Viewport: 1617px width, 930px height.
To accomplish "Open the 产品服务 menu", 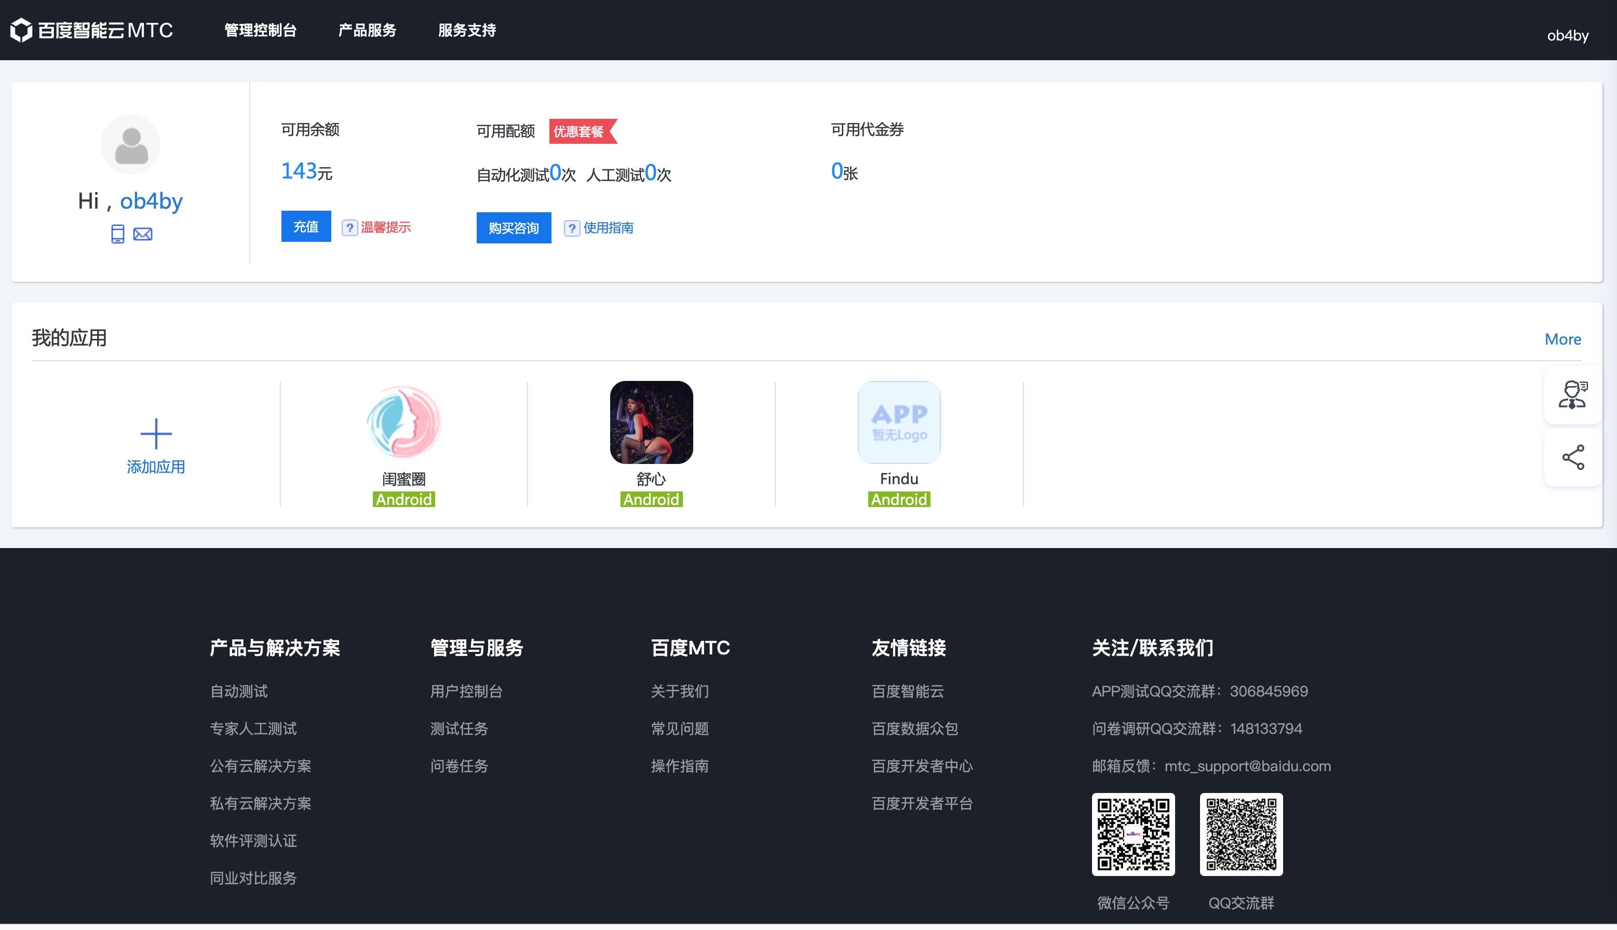I will coord(367,30).
